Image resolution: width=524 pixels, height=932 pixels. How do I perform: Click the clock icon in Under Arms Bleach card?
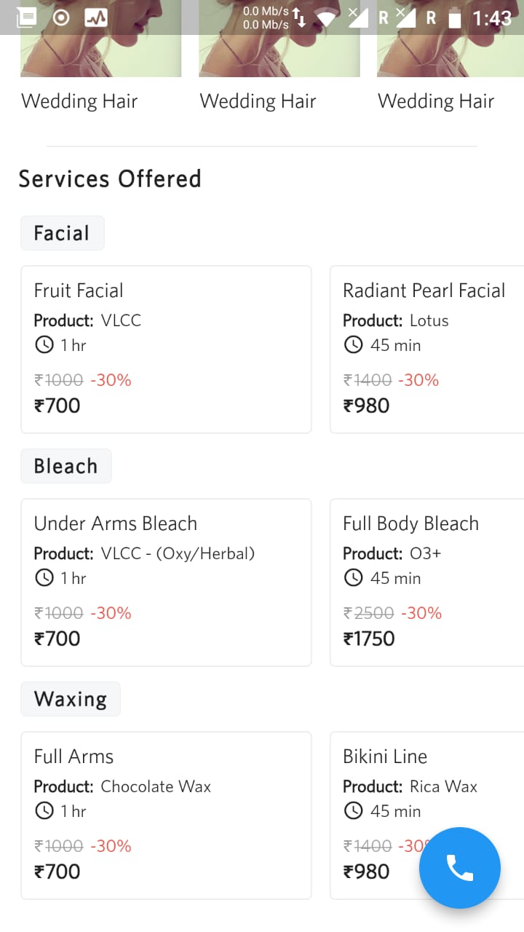point(44,578)
